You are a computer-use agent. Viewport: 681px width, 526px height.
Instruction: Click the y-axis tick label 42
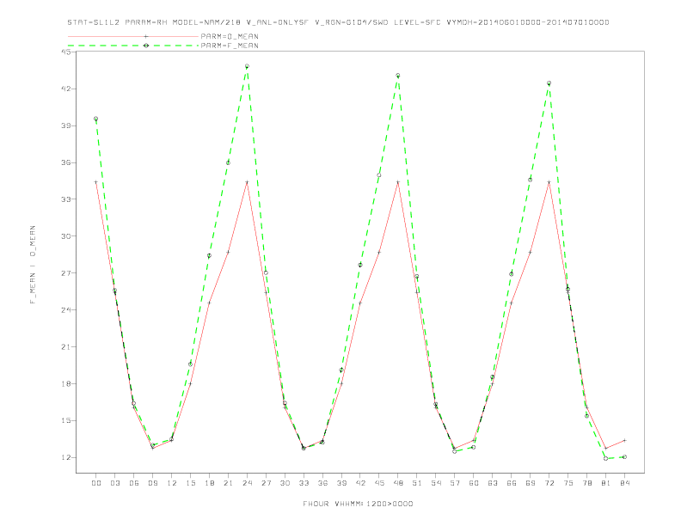(66, 89)
